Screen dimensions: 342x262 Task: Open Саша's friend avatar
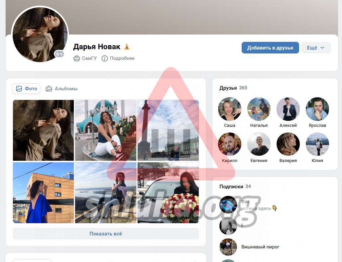click(x=229, y=109)
